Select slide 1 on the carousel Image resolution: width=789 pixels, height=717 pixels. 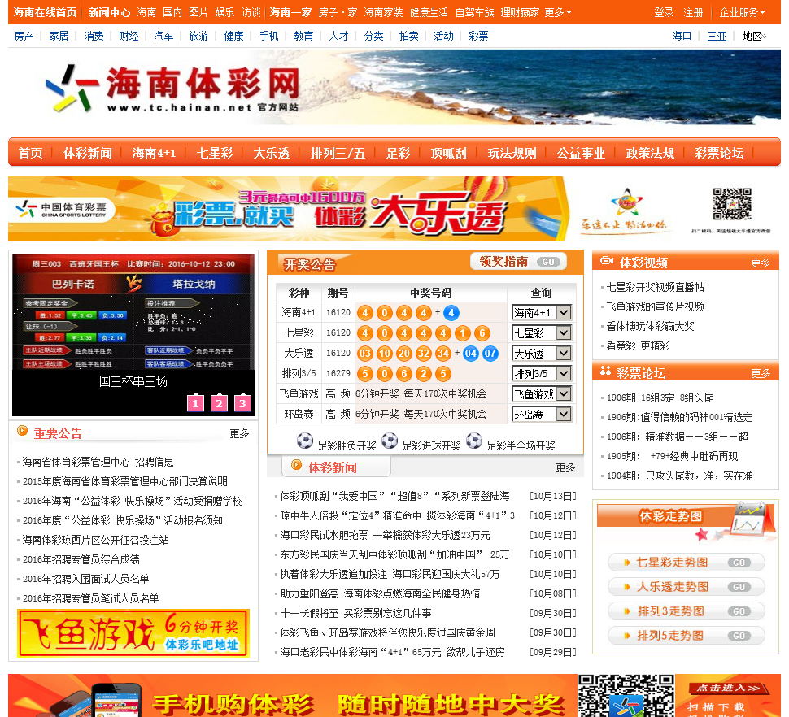click(195, 402)
